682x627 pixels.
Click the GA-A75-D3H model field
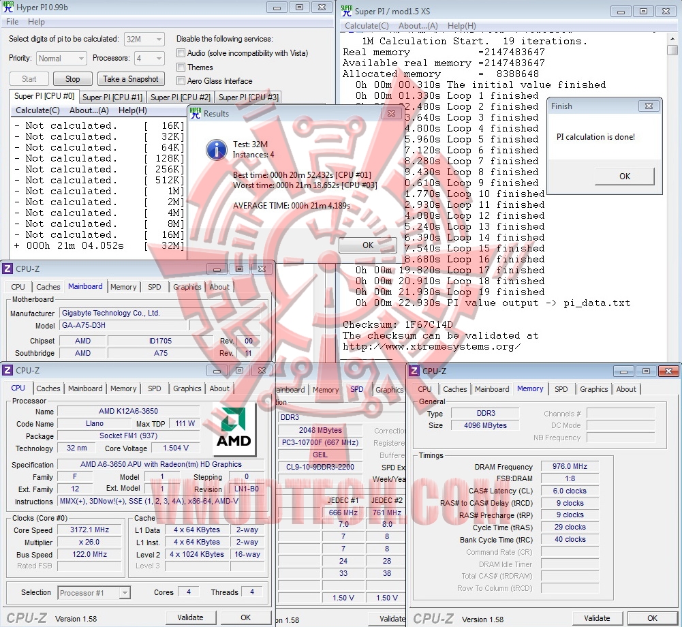point(124,325)
